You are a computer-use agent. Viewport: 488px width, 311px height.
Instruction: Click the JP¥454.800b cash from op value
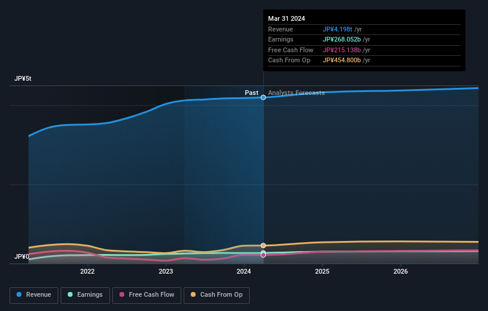coord(342,61)
